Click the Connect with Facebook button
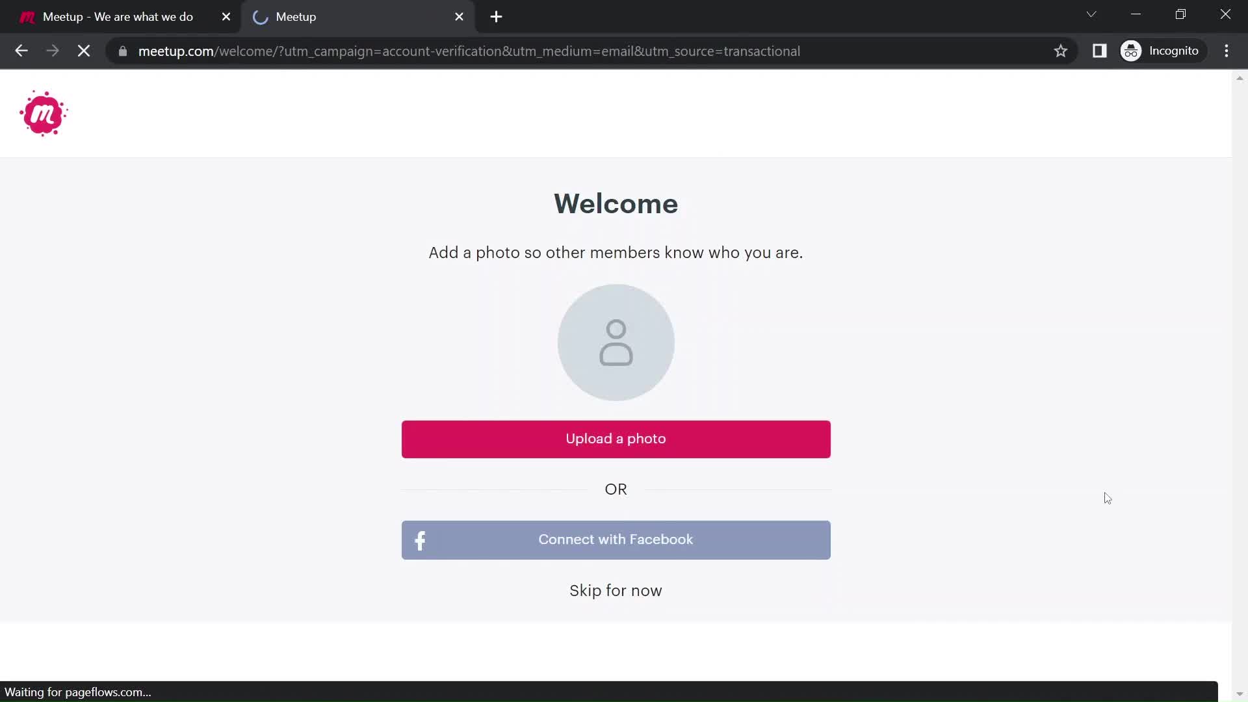This screenshot has width=1248, height=702. tap(616, 540)
